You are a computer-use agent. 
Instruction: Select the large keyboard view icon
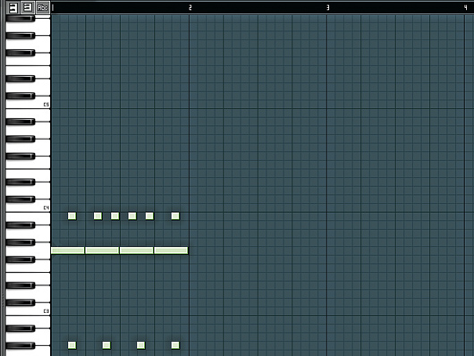13,7
